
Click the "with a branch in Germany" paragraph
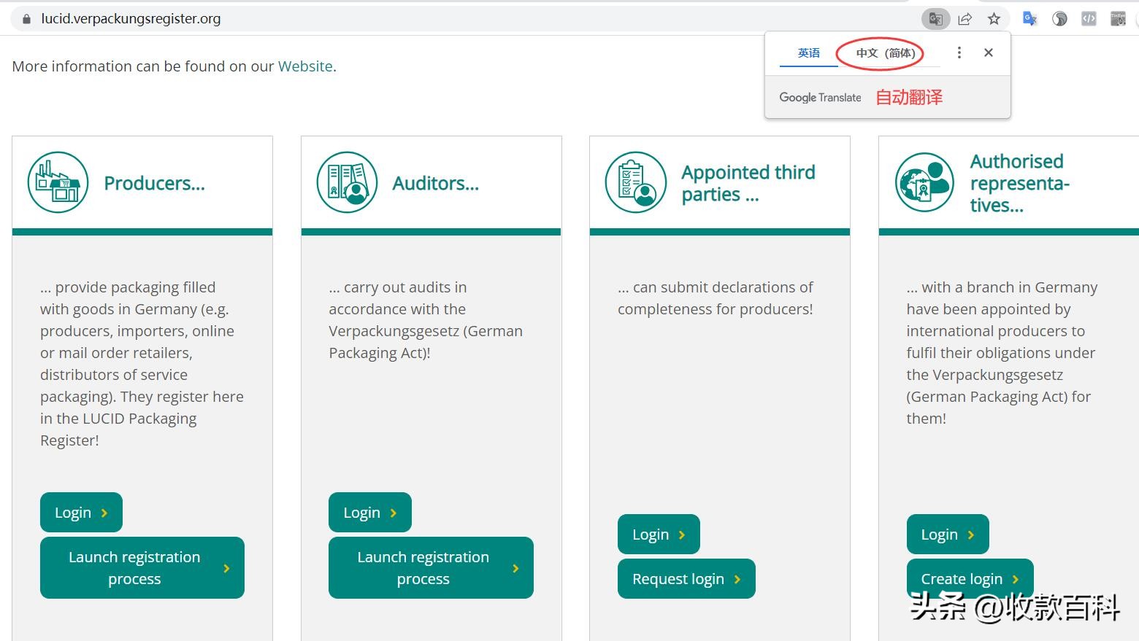tap(1002, 353)
